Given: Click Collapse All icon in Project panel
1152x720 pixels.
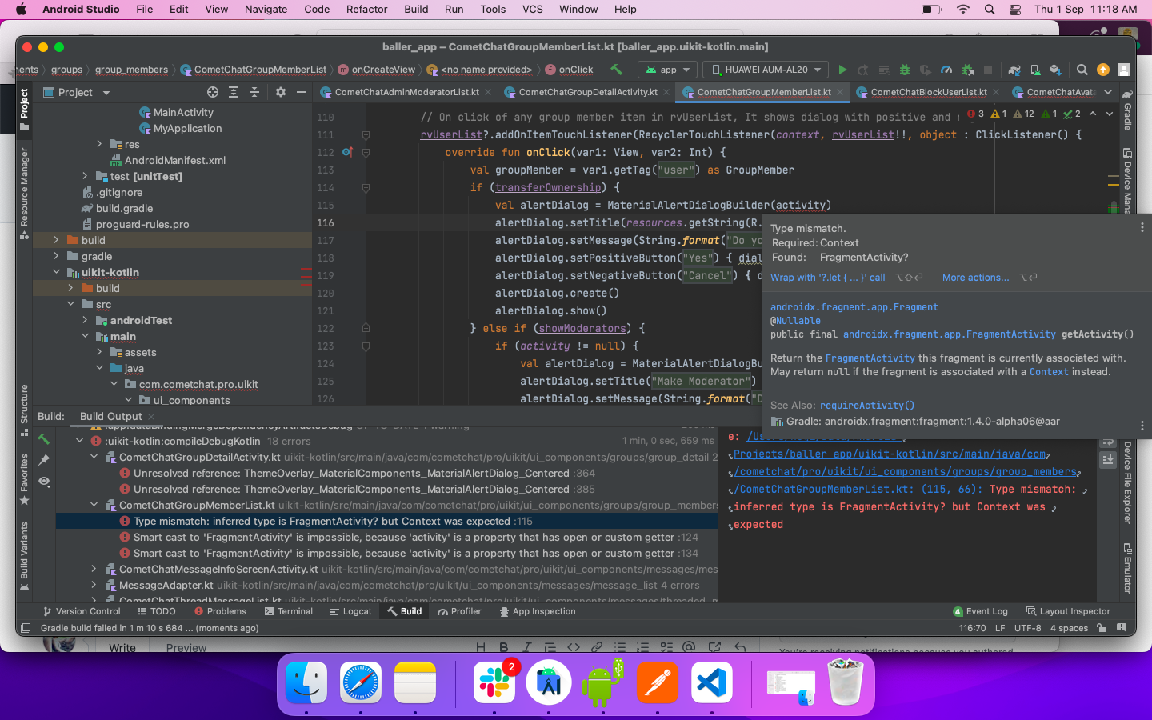Looking at the screenshot, I should (254, 92).
